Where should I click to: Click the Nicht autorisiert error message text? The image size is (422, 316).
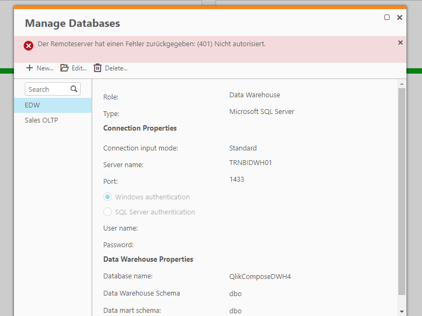pos(152,44)
